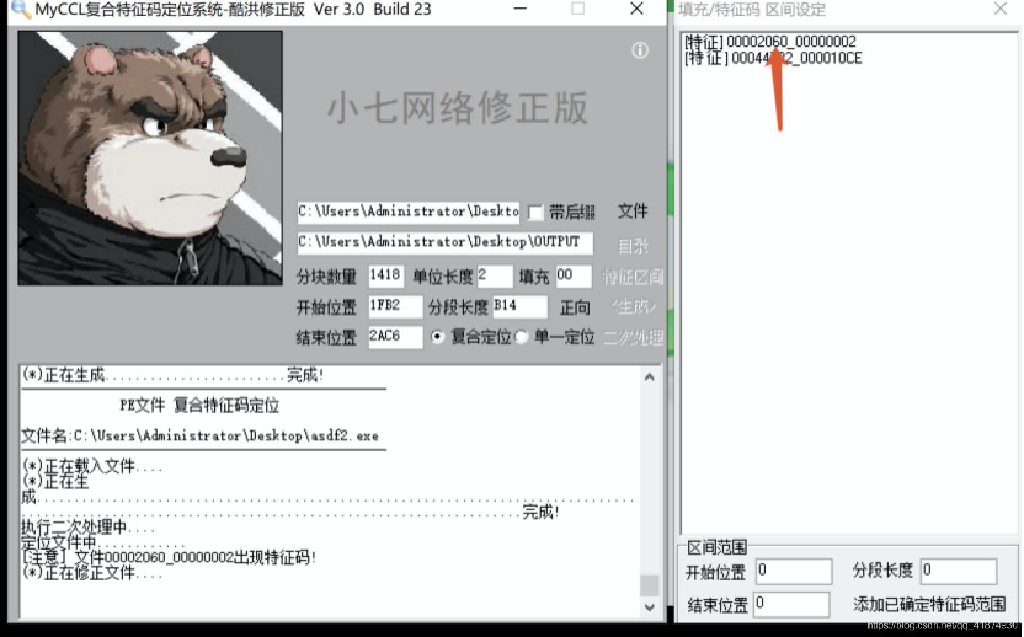Click the 分块数量 field showing 1418
The image size is (1024, 637).
pyautogui.click(x=386, y=276)
